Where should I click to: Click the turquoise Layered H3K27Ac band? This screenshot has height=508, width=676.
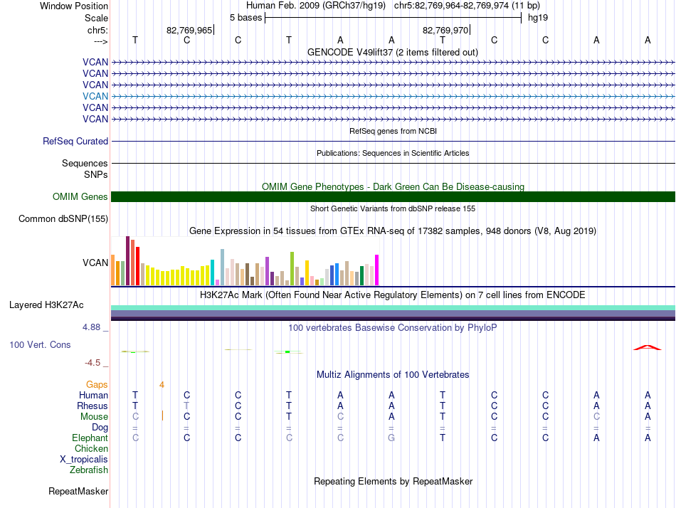pyautogui.click(x=393, y=307)
